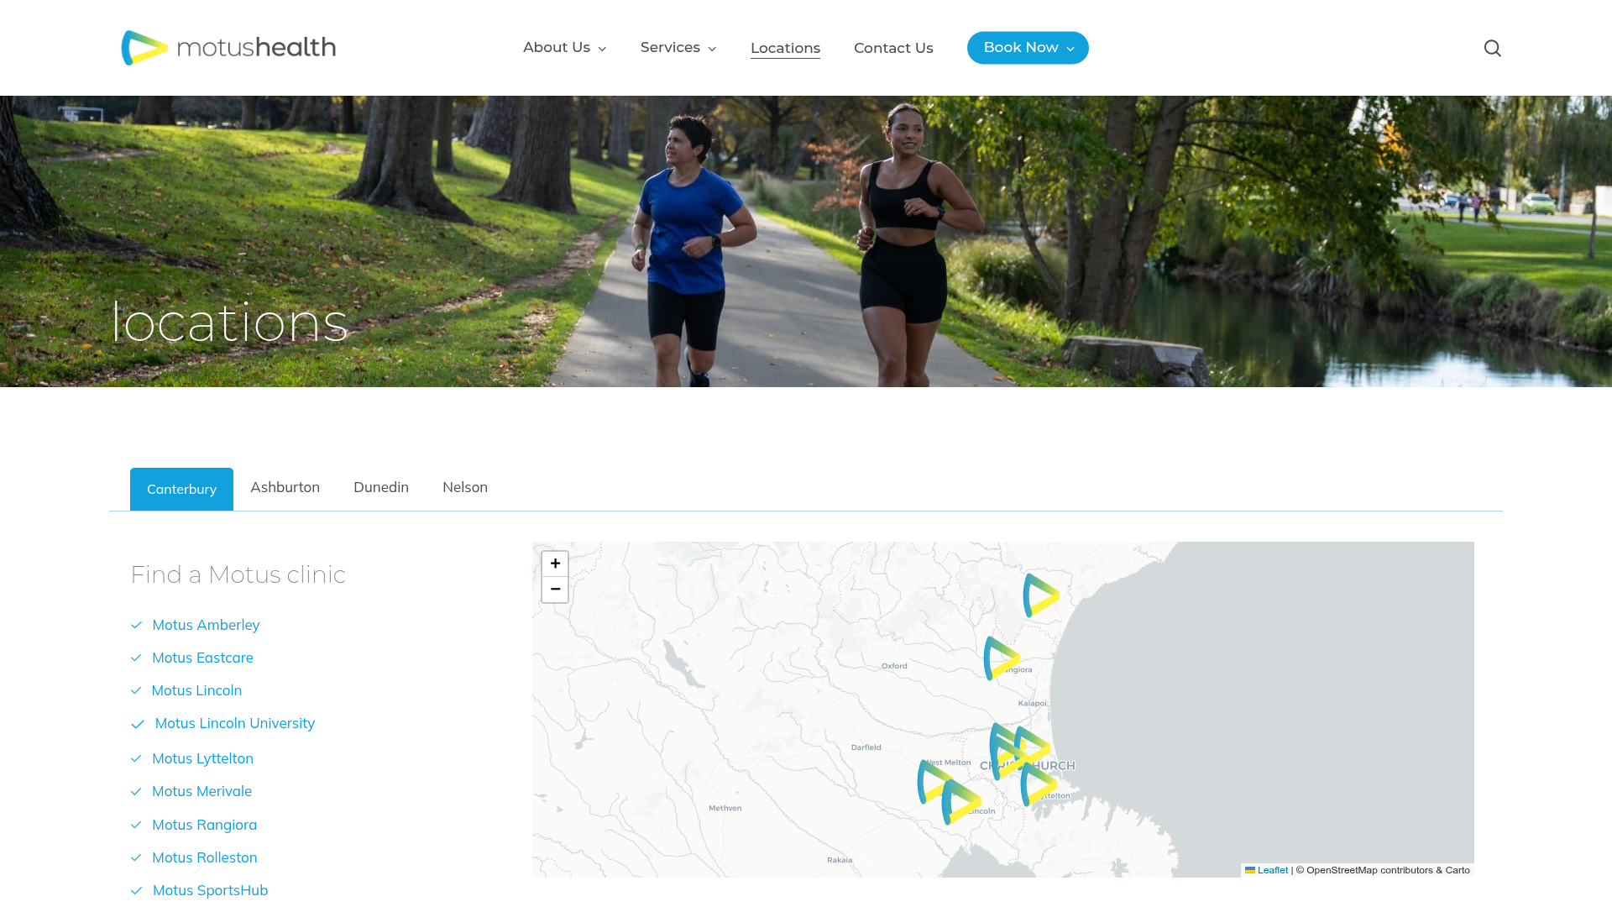Click the Leaflet attribution link
Viewport: 1612px width, 907px height.
coord(1266,870)
